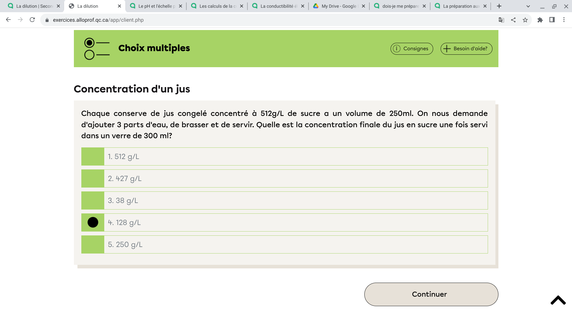
Task: Select radio button for answer 1 512 g/L
Action: (x=93, y=156)
